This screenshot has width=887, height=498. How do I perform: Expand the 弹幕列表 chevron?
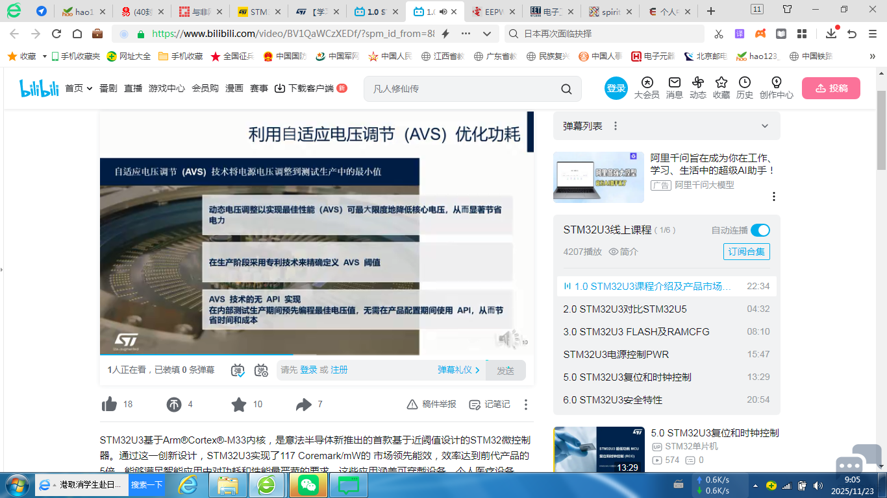click(765, 126)
